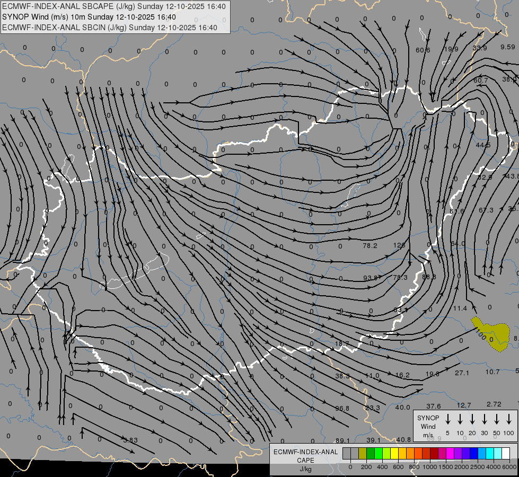The width and height of the screenshot is (519, 477).
Task: Click the 'ECMWF-INDEX-ANAL CAPE J/kg' legend label
Action: click(x=305, y=460)
